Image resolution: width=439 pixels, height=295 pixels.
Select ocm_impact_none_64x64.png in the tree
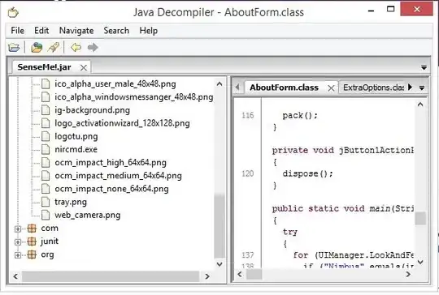click(x=111, y=189)
